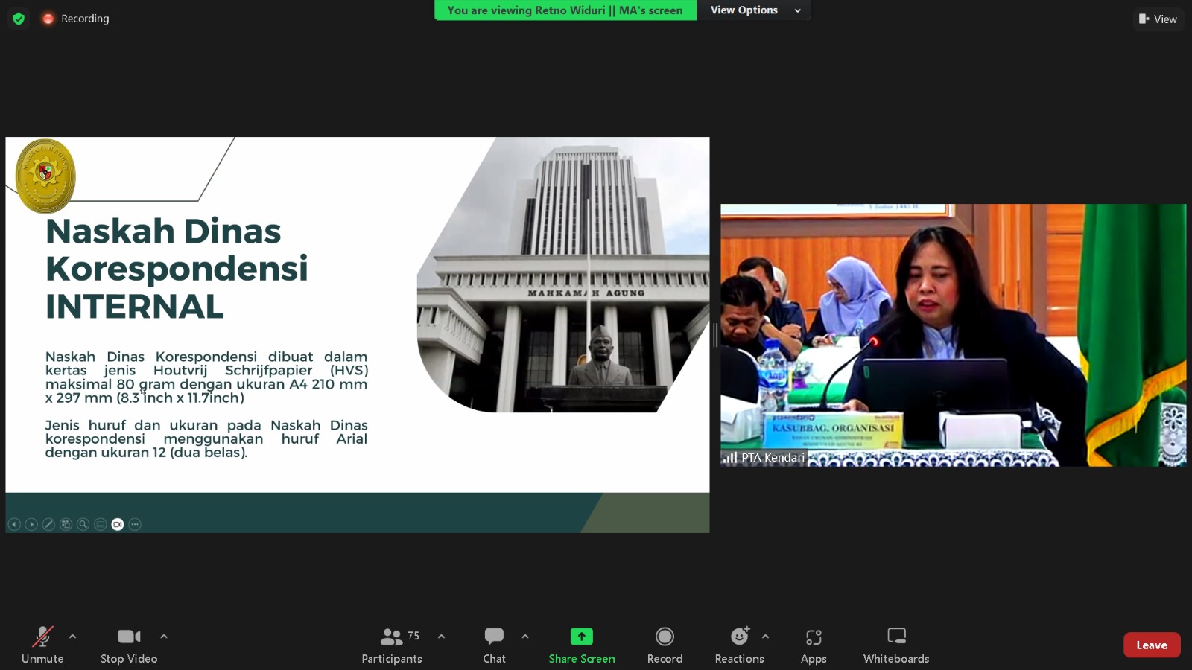Expand the participants options chevron
1192x670 pixels.
[x=441, y=636]
